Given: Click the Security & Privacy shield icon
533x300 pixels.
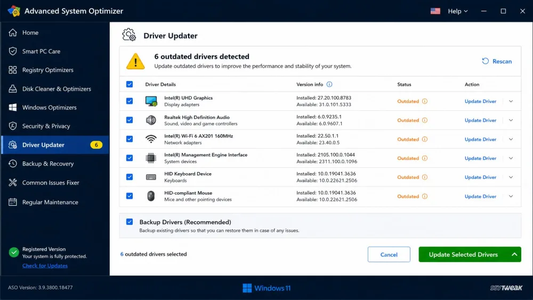Looking at the screenshot, I should pyautogui.click(x=13, y=126).
